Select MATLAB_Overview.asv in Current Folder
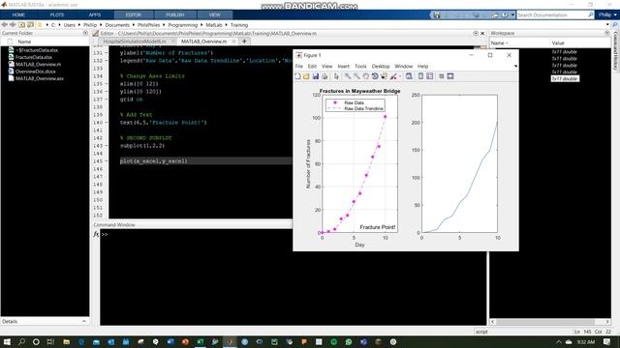This screenshot has height=348, width=620. 39,78
